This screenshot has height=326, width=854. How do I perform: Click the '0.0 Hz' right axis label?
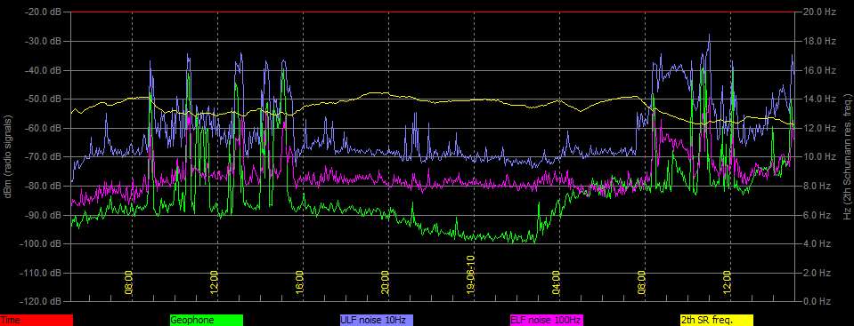click(817, 301)
